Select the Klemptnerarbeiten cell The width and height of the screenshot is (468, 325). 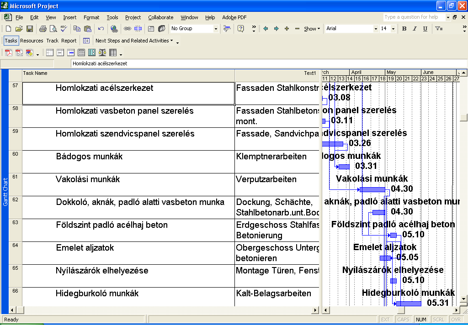(x=277, y=162)
